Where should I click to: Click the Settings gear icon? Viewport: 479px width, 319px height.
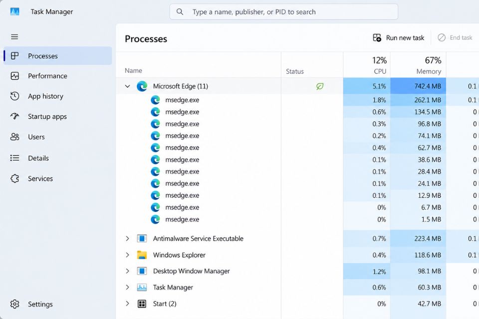click(x=14, y=304)
